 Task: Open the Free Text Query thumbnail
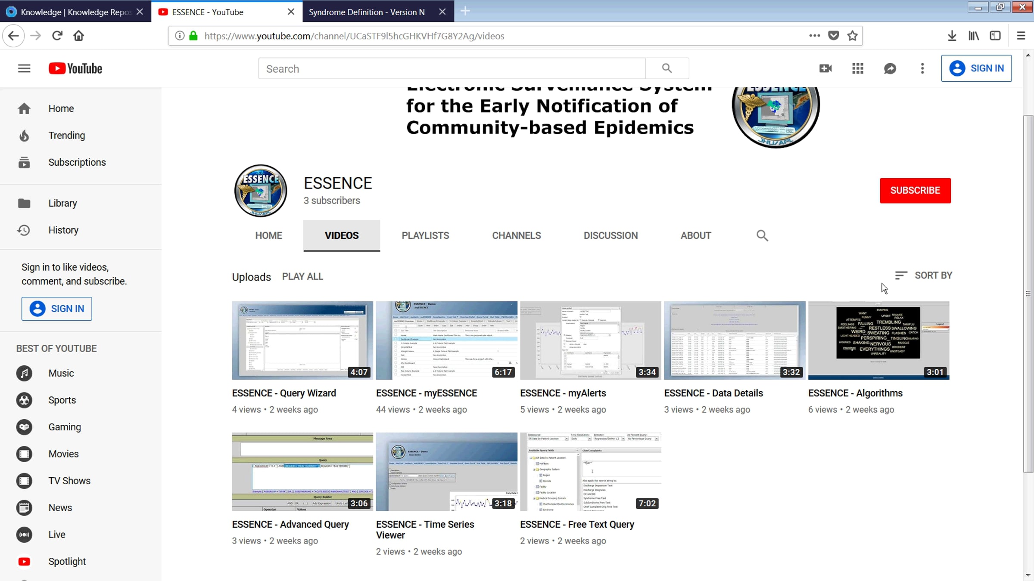pyautogui.click(x=591, y=472)
